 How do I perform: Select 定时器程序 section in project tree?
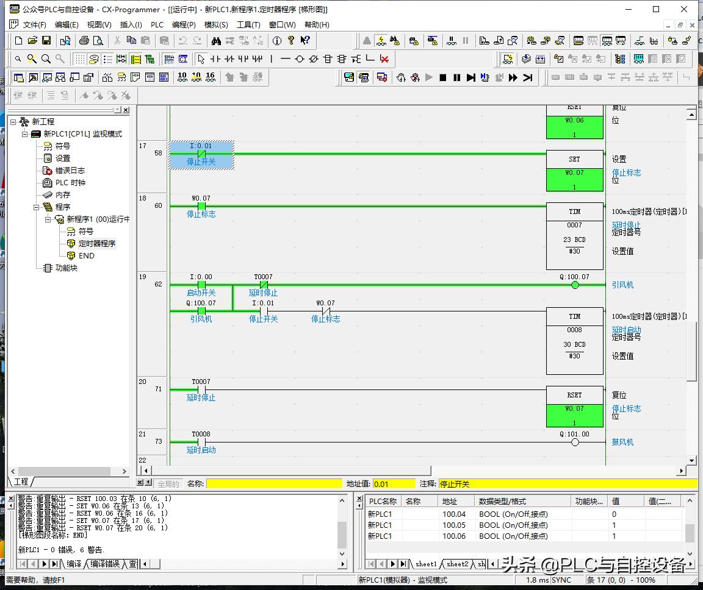coord(97,244)
